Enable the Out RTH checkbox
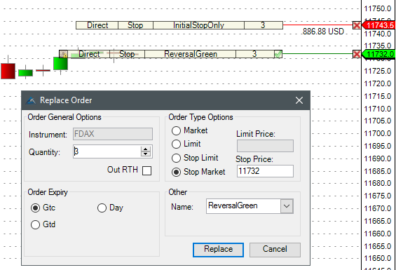Image resolution: width=396 pixels, height=270 pixels. (x=146, y=170)
